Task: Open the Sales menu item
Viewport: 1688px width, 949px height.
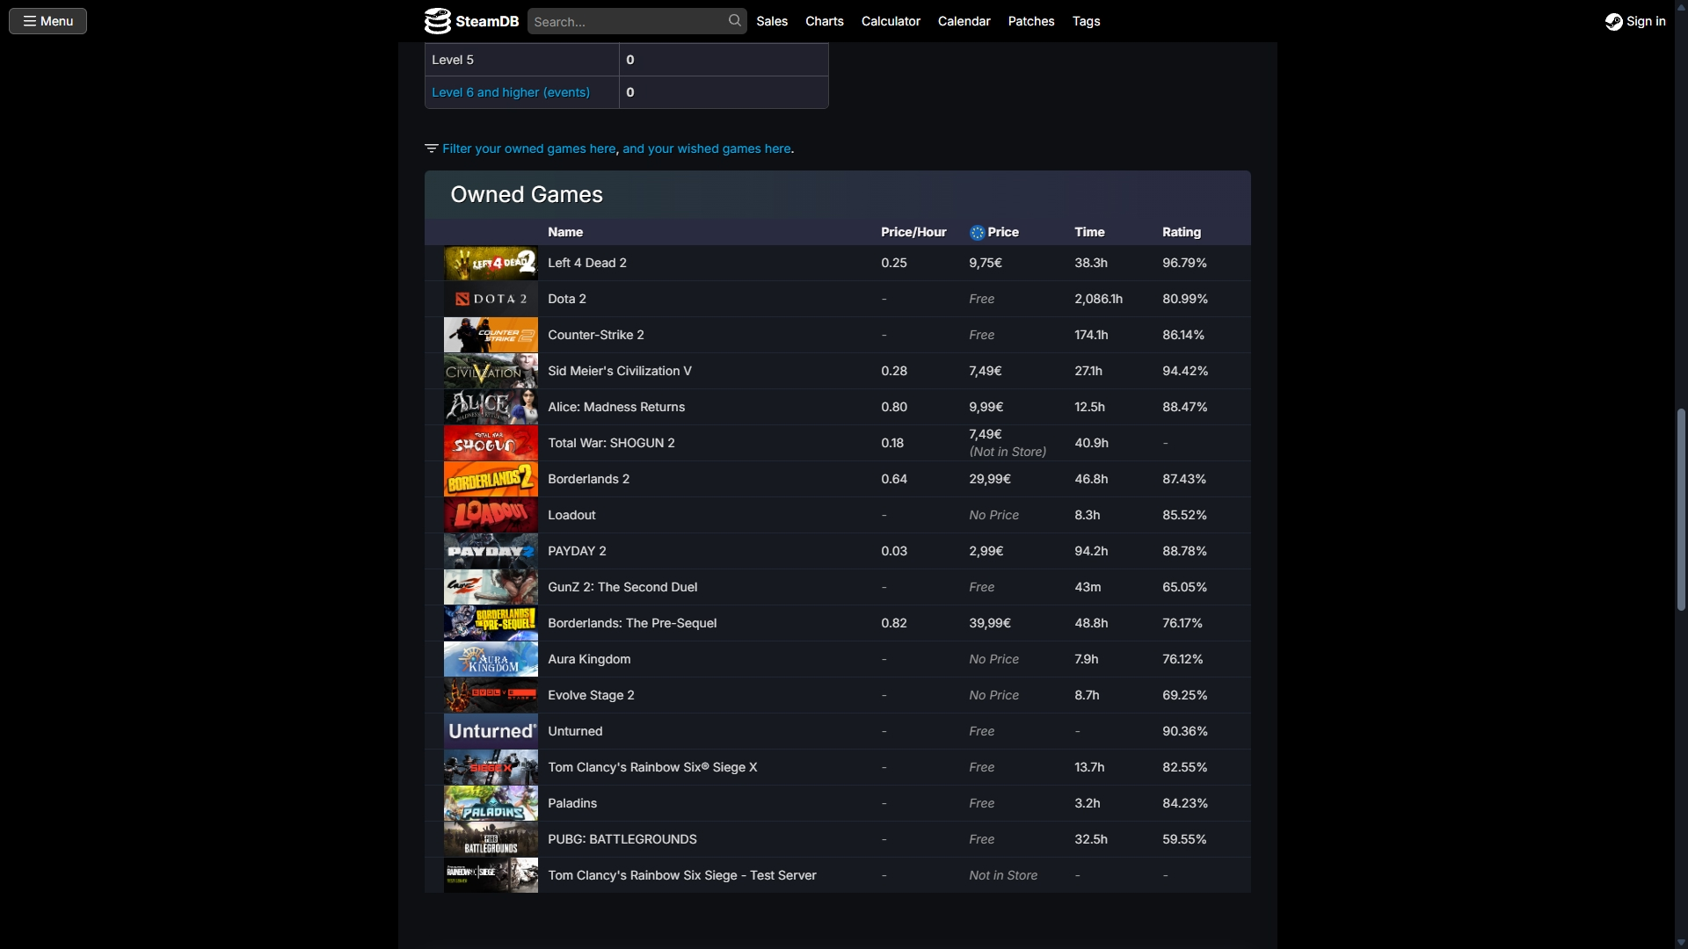Action: pos(772,21)
